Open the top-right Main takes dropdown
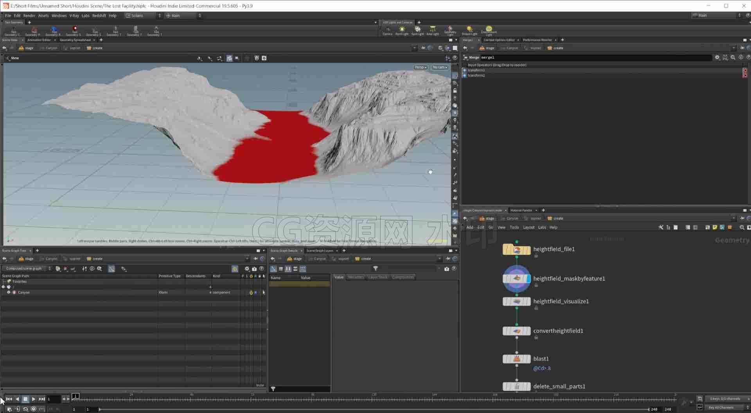751x413 pixels. coord(717,15)
